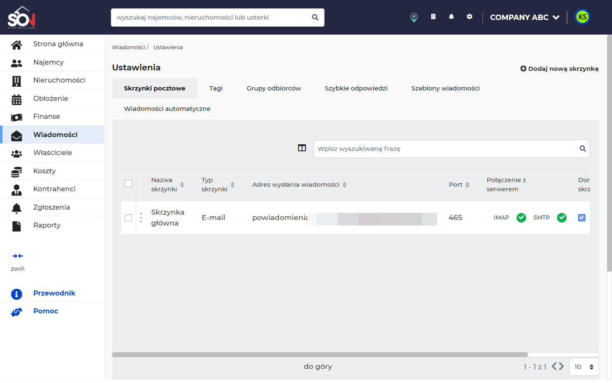Toggle the table columns chooser icon
The image size is (612, 383).
(x=302, y=148)
